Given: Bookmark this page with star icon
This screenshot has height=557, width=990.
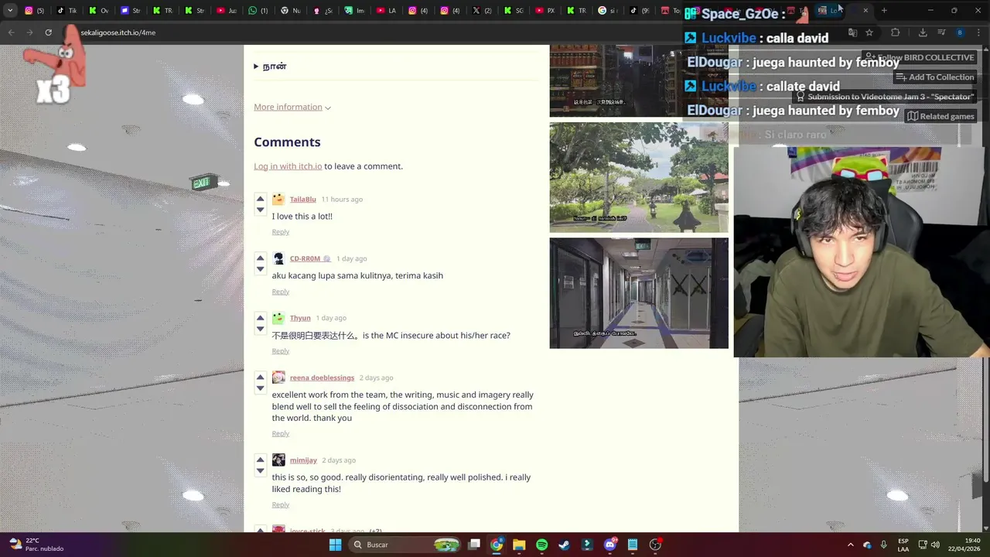Looking at the screenshot, I should pyautogui.click(x=869, y=32).
